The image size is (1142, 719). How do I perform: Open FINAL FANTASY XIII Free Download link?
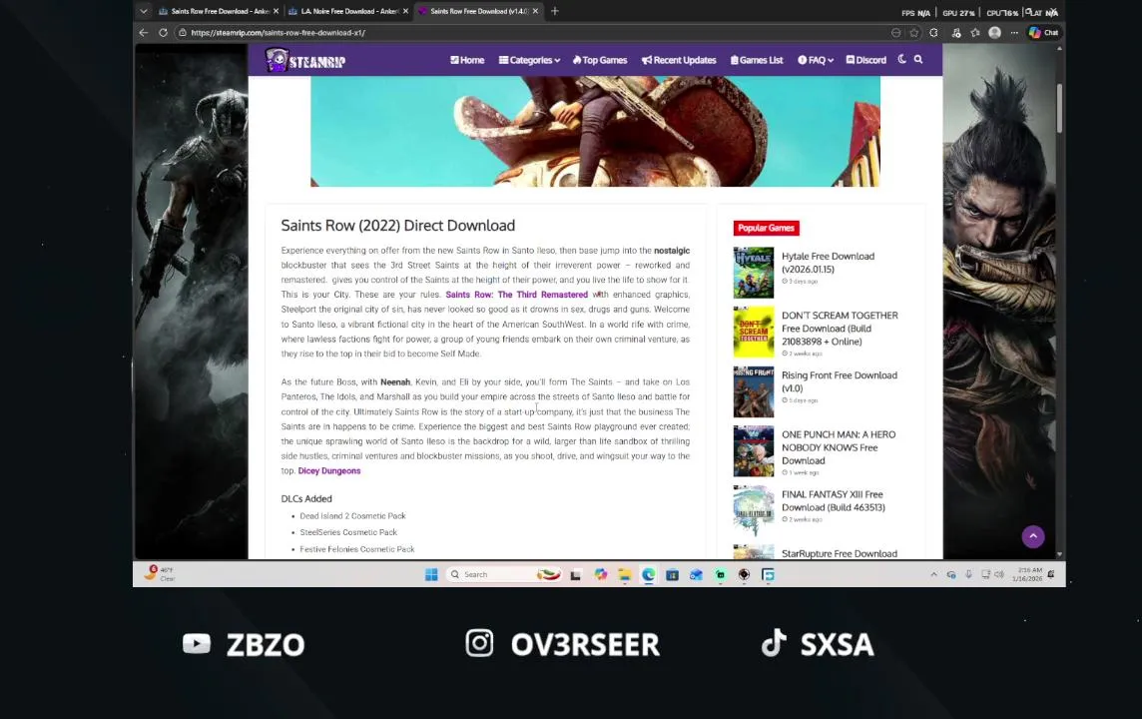tap(834, 500)
